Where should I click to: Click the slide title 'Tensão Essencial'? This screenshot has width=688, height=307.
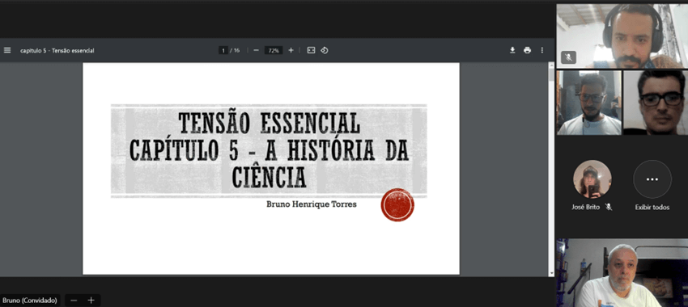pos(269,123)
